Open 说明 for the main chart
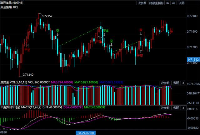Image resolution: width=200 pixels, height=135 pixels. click(x=182, y=3)
